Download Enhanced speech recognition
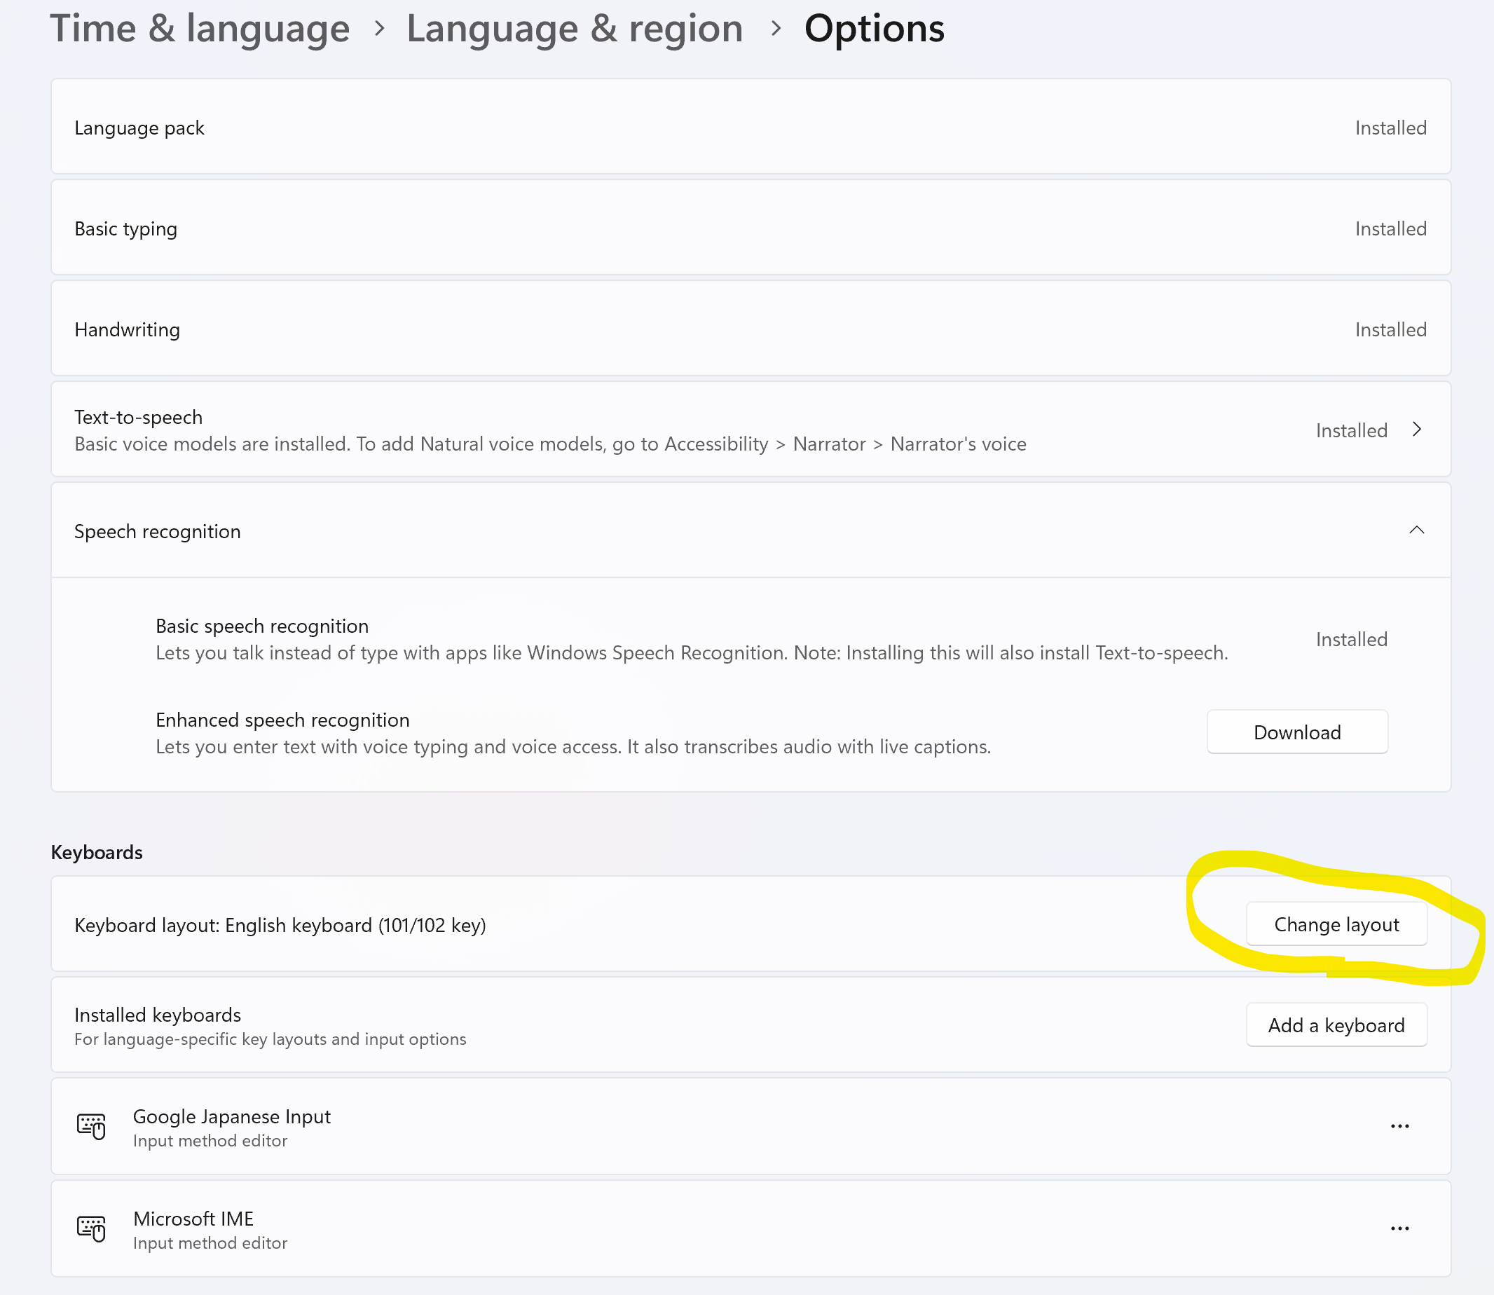The width and height of the screenshot is (1494, 1295). click(1296, 732)
